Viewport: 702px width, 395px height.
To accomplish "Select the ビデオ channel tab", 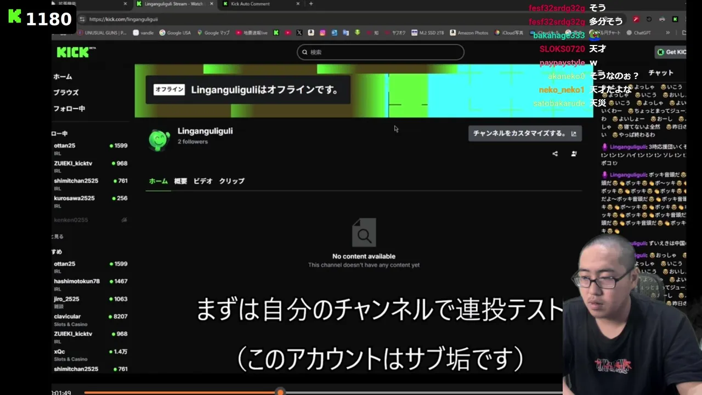I will pos(203,181).
